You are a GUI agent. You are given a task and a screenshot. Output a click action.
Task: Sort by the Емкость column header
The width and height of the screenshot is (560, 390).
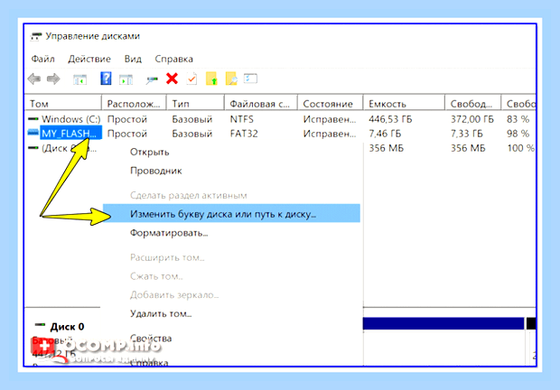pos(404,104)
